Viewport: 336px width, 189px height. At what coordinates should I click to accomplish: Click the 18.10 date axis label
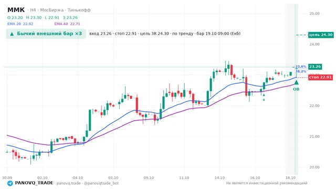pyautogui.click(x=290, y=178)
